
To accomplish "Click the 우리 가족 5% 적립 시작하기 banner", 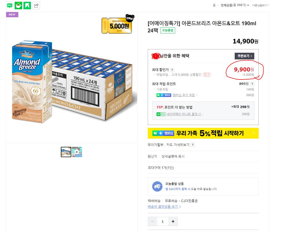I will tap(203, 133).
